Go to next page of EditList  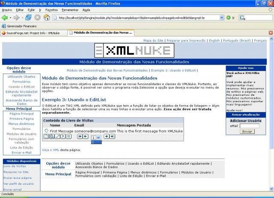pyautogui.click(x=107, y=136)
